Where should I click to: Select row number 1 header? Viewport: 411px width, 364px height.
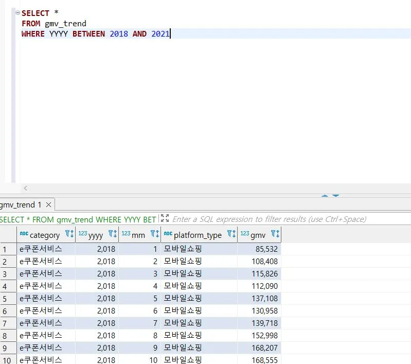click(8, 249)
